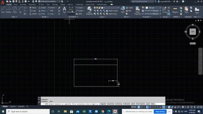Screen dimensions: 203x114
Task: Toggle polar tracking in status bar
Action: click(150, 107)
